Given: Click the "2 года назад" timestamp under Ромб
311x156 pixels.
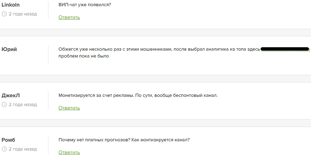Looking at the screenshot, I should coord(23,149).
